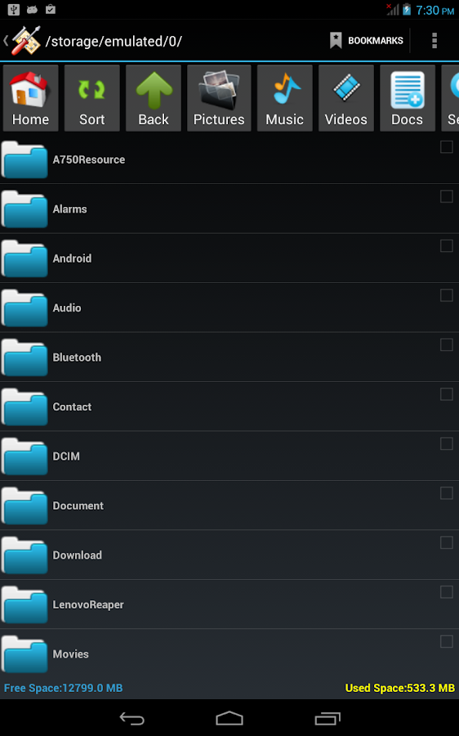The image size is (459, 736).
Task: Tap the Home shortcut icon
Action: click(x=30, y=98)
